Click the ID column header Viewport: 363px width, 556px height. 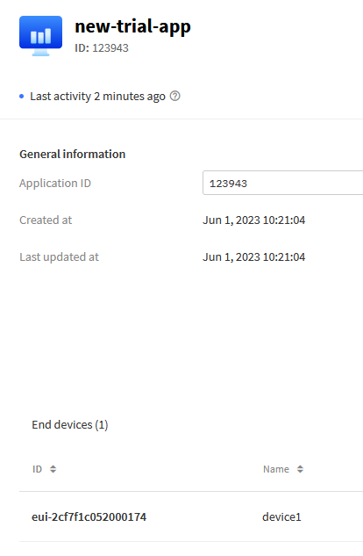tap(37, 469)
